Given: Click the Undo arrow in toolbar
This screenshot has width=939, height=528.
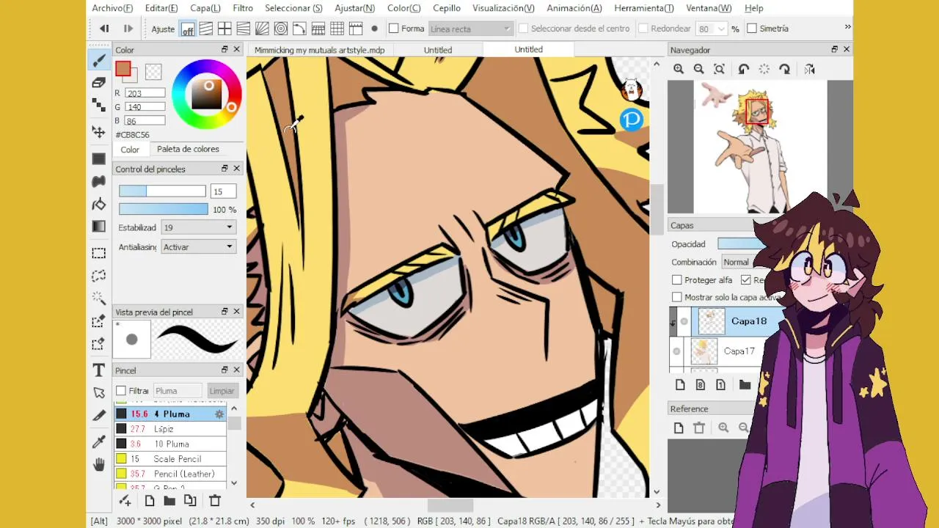Looking at the screenshot, I should pyautogui.click(x=104, y=29).
